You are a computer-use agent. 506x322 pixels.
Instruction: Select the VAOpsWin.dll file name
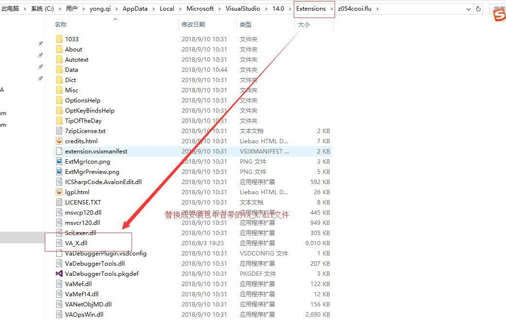click(x=84, y=315)
